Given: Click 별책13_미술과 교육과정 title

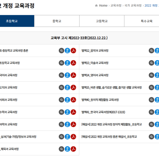Looking at the screenshot, I should pyautogui.click(x=95, y=63).
